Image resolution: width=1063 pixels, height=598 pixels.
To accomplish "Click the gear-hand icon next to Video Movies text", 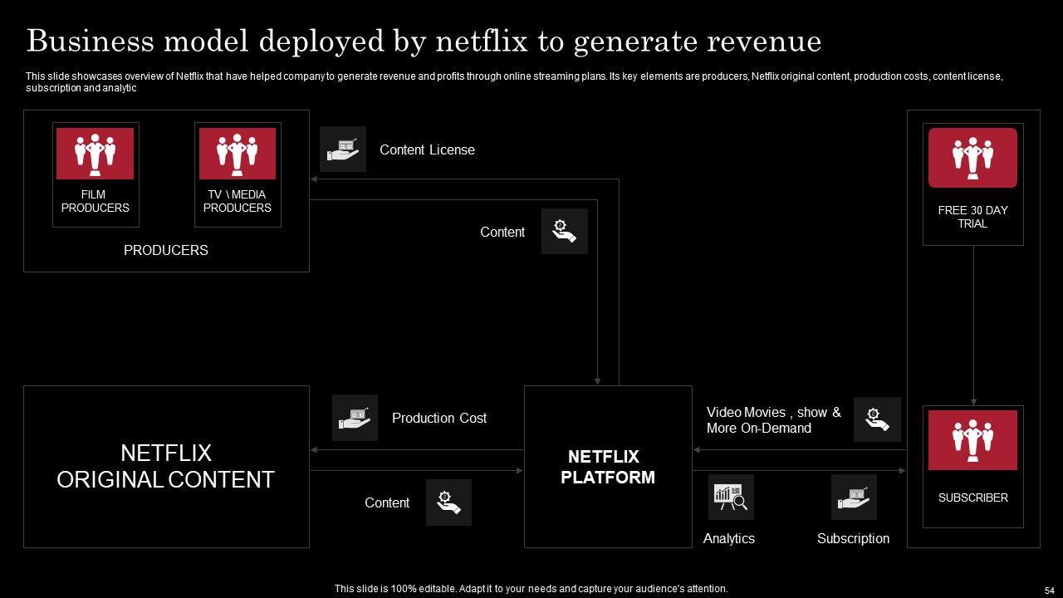I will point(877,419).
